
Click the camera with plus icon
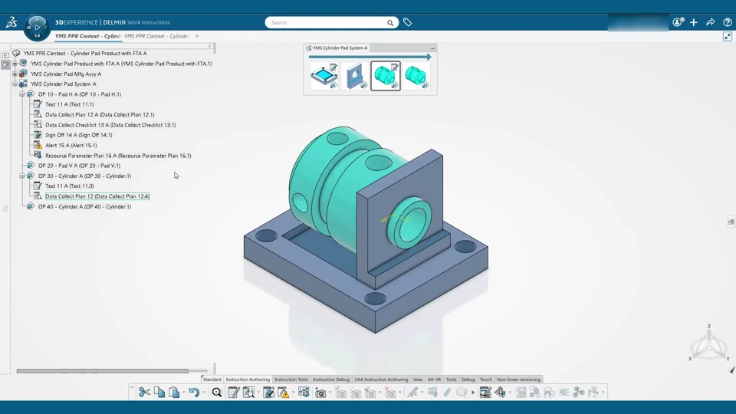[320, 393]
